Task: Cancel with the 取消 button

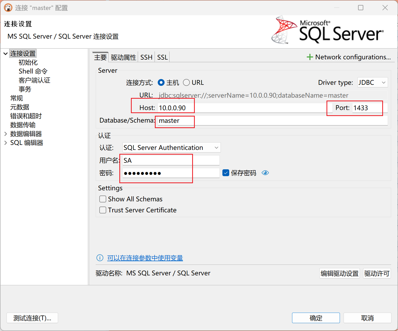Action: [x=367, y=318]
